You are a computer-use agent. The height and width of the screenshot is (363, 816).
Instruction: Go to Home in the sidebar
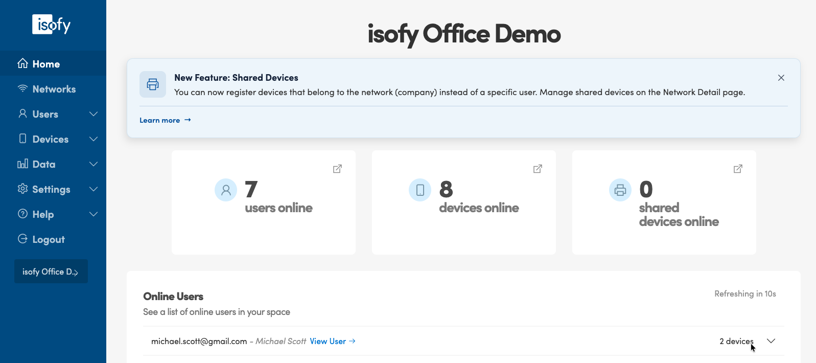[x=53, y=63]
